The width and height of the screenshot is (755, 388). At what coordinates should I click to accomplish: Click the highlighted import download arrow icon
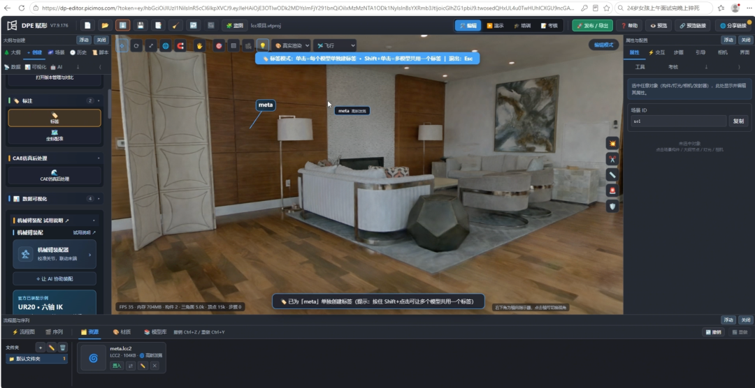122,26
